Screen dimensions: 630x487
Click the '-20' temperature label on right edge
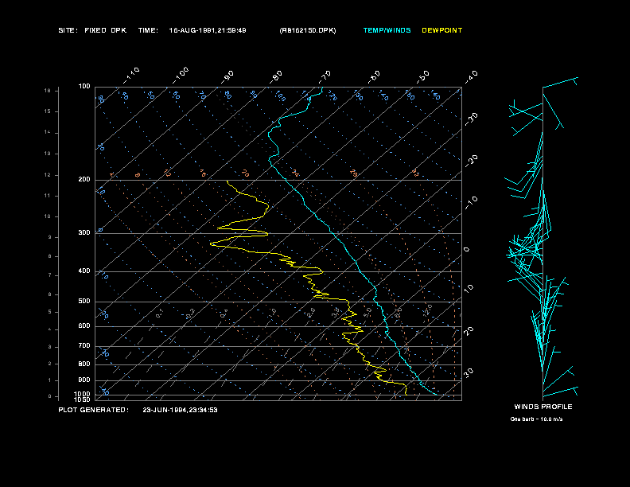[472, 161]
